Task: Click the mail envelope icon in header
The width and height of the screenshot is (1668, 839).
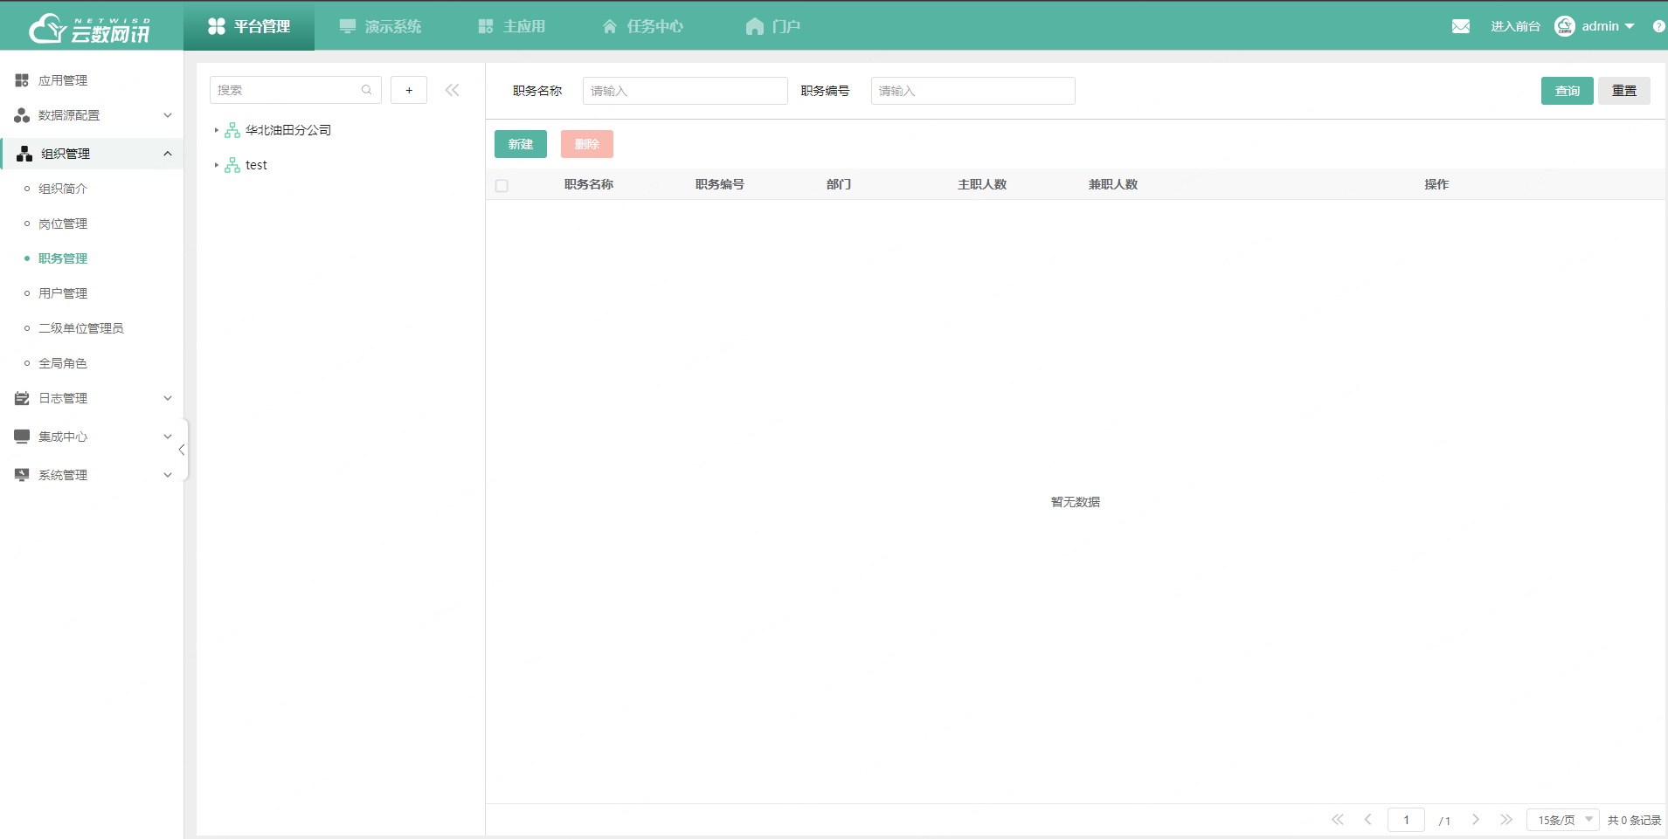Action: point(1460,26)
